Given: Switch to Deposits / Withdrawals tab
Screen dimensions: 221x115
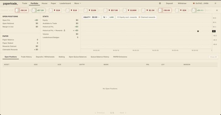Looking at the screenshot, I should pos(45,57).
